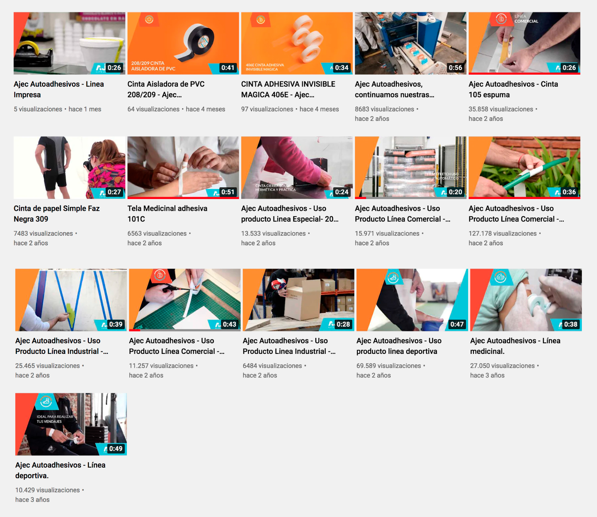Open the 0:39 blue tape wall thumbnail
Screen dimensions: 597x517
pyautogui.click(x=71, y=300)
